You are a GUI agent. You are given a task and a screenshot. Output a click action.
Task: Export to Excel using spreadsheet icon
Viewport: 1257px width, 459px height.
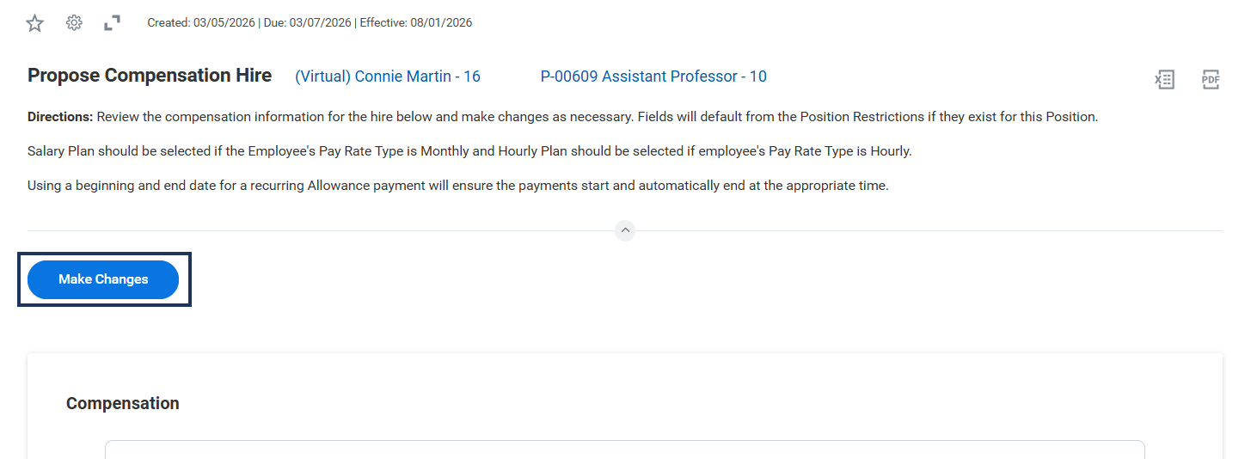pyautogui.click(x=1164, y=80)
